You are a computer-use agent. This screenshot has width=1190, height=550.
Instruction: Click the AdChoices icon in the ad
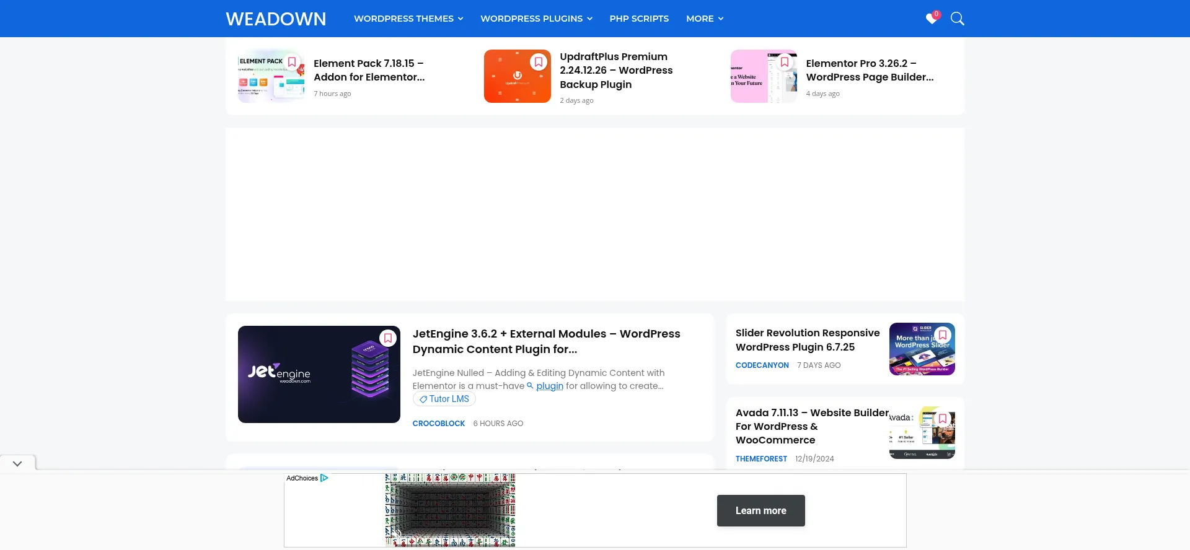click(x=324, y=478)
